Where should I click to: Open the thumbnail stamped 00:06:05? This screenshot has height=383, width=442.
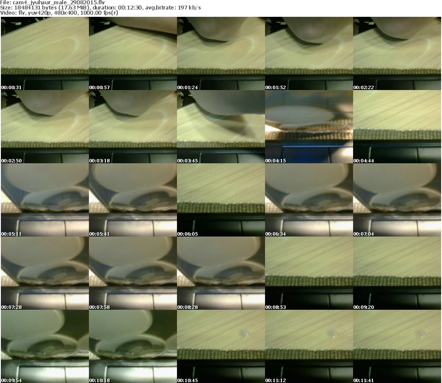click(221, 200)
